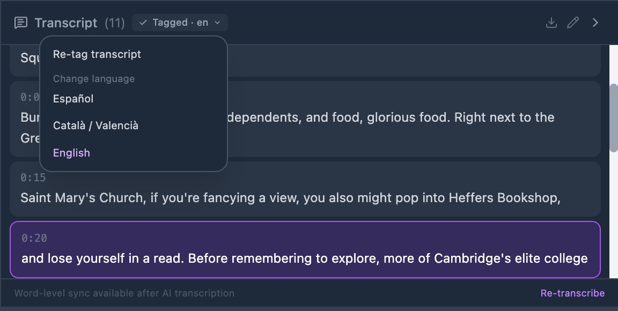Collapse transcript panel with right chevron
This screenshot has height=311, width=618.
(595, 23)
